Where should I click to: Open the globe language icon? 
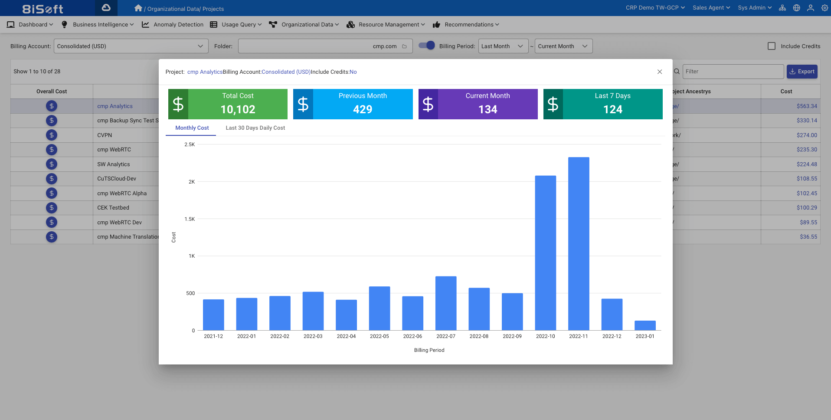[796, 8]
